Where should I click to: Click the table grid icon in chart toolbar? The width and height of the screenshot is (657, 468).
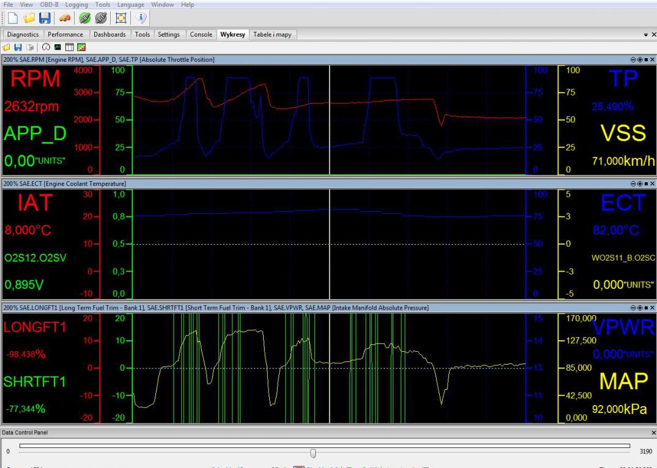pyautogui.click(x=69, y=47)
